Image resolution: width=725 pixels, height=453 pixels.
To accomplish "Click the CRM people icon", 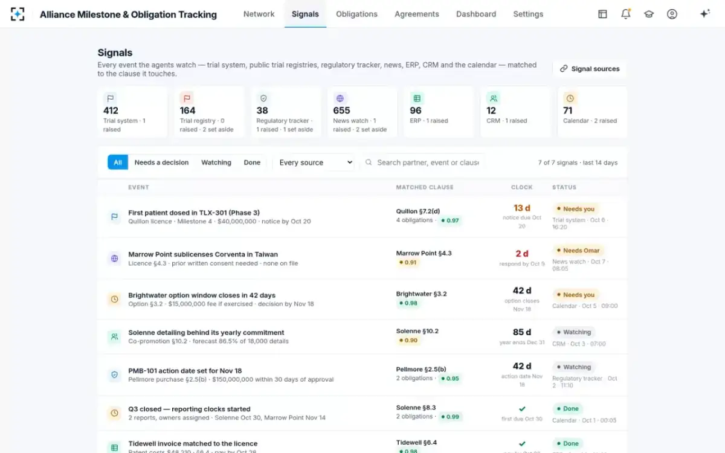I will pos(493,98).
